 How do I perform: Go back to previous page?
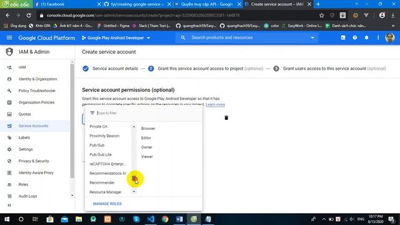tap(7, 15)
